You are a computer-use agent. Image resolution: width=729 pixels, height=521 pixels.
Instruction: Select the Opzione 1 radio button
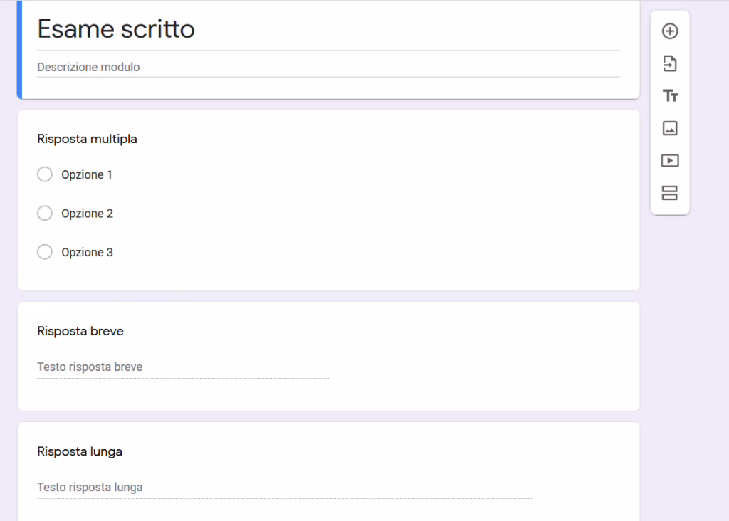coord(45,174)
